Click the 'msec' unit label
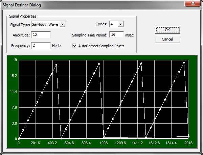Screen dimensions: 203x155 point(129,35)
